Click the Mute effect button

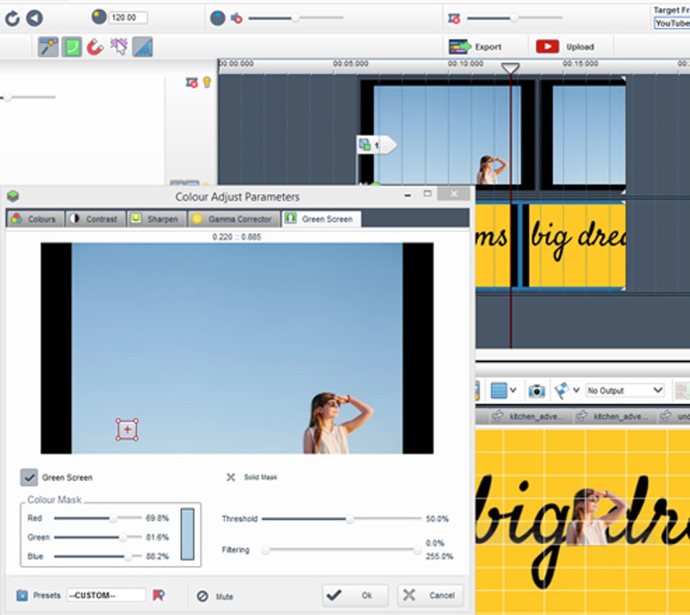(215, 597)
